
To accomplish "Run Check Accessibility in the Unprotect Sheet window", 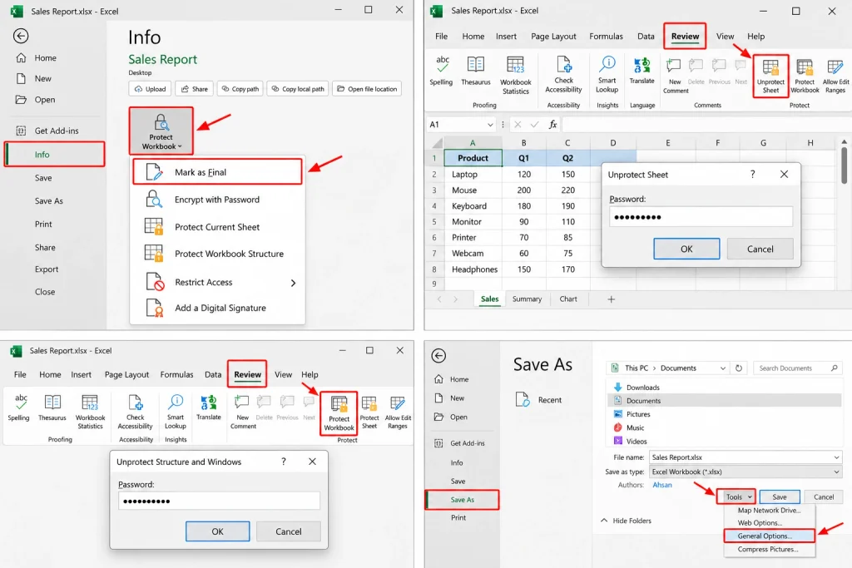I will coord(563,74).
